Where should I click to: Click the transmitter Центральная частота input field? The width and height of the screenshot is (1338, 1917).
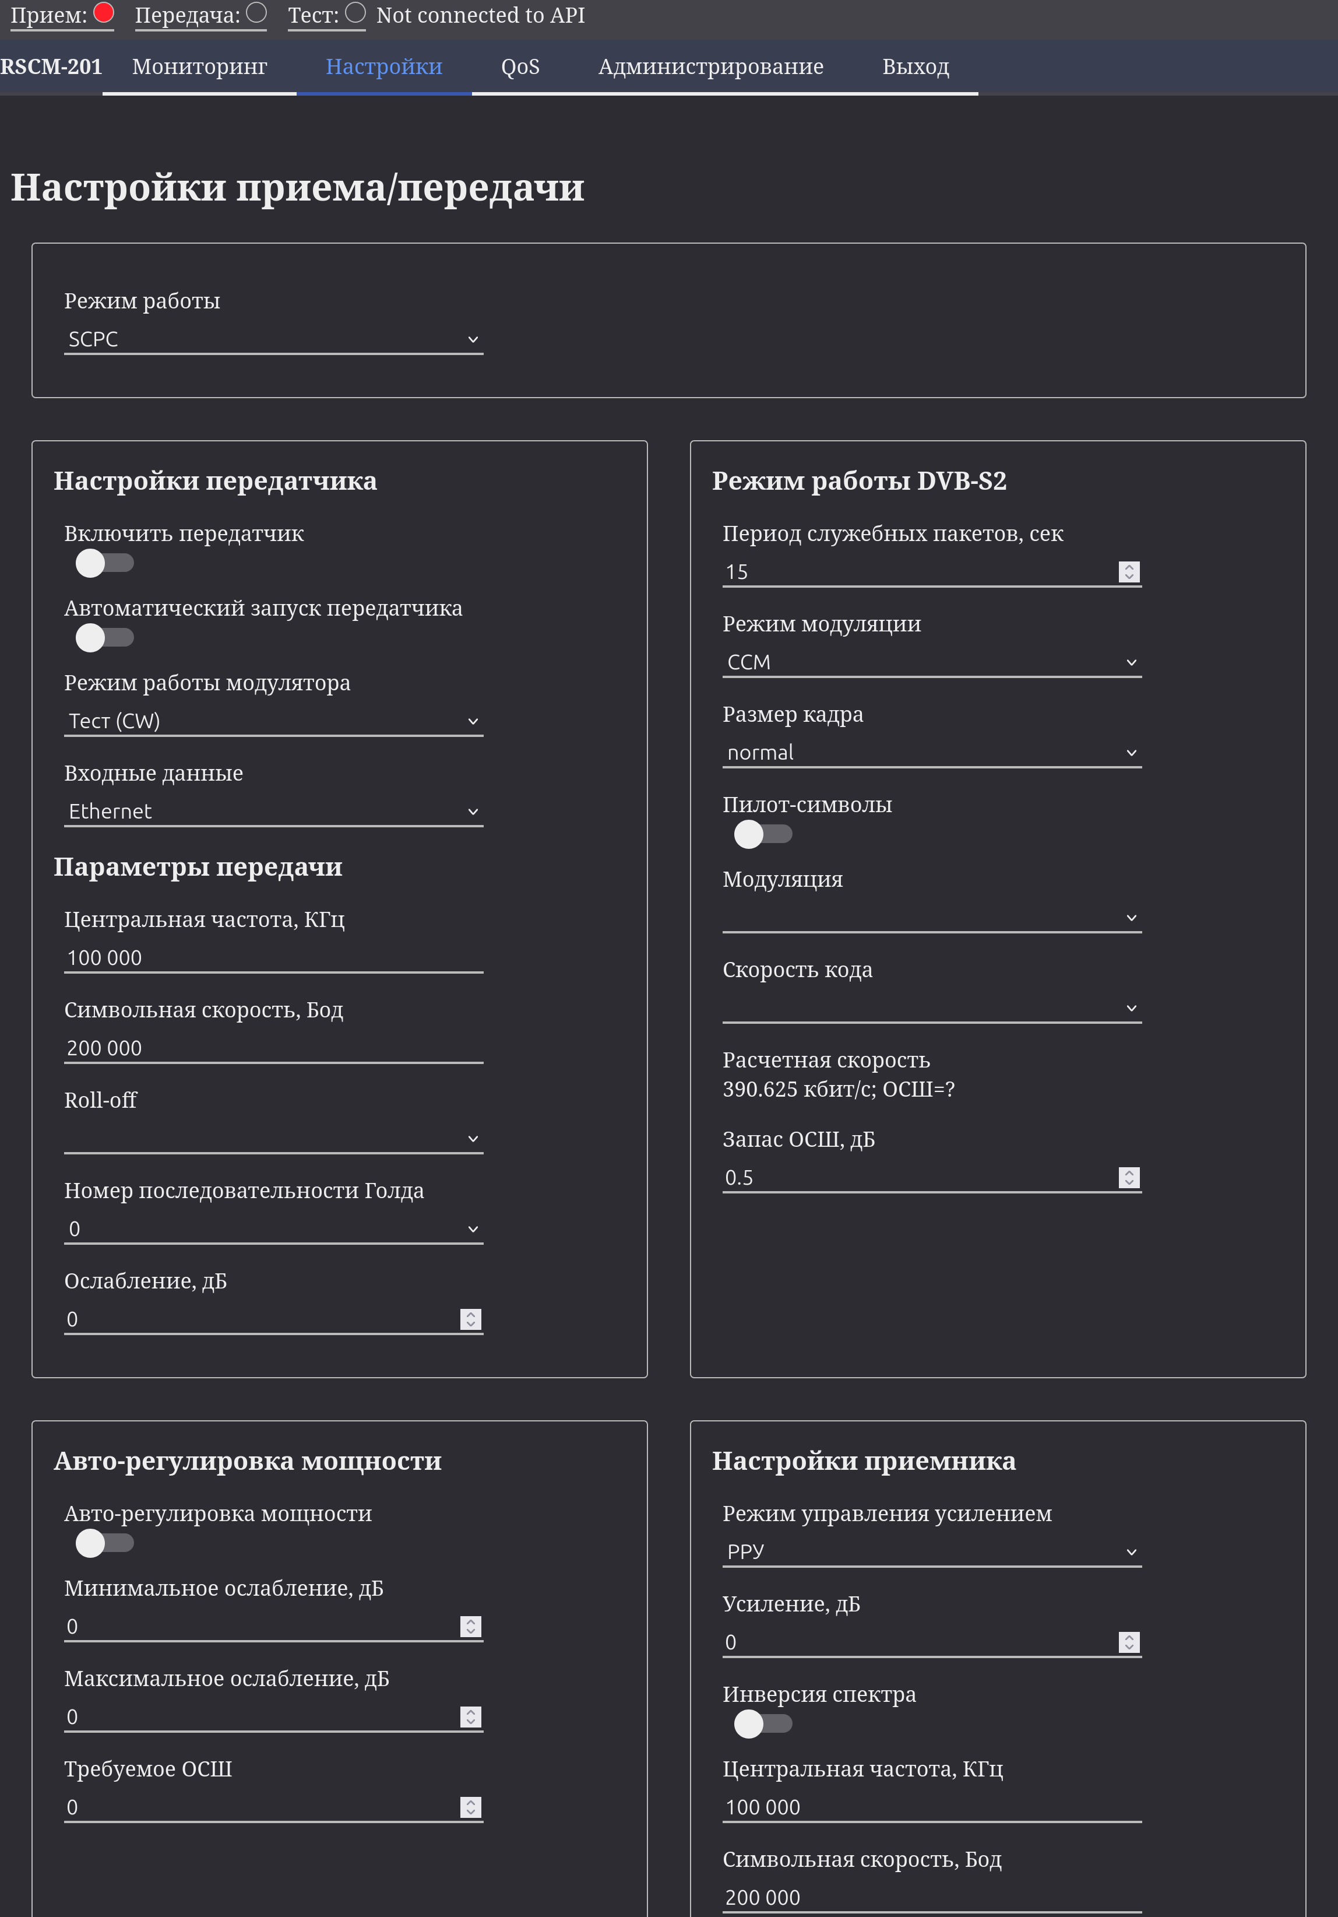pyautogui.click(x=273, y=958)
